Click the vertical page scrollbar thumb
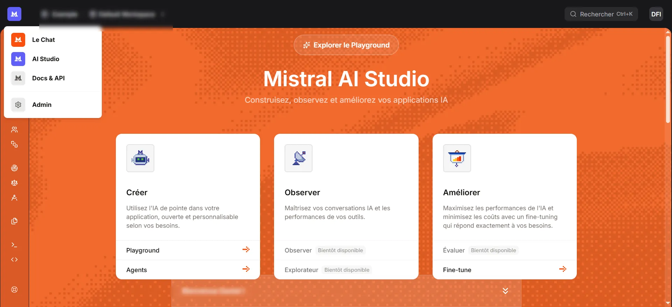Viewport: 672px width, 307px height. [x=668, y=79]
